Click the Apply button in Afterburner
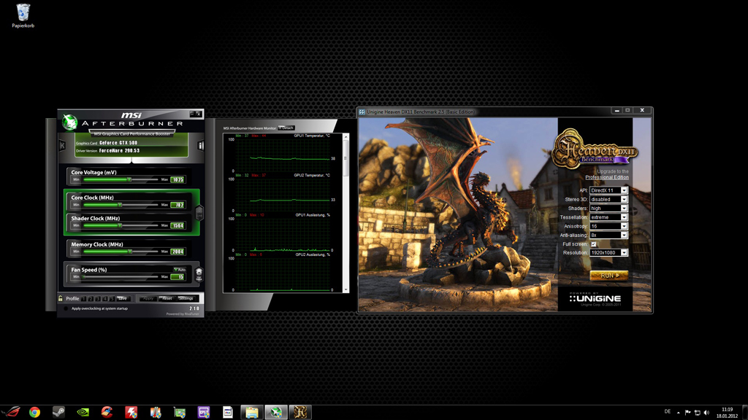 [x=148, y=298]
